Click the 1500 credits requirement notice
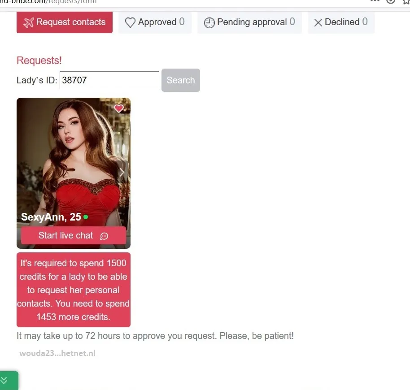 click(x=74, y=290)
